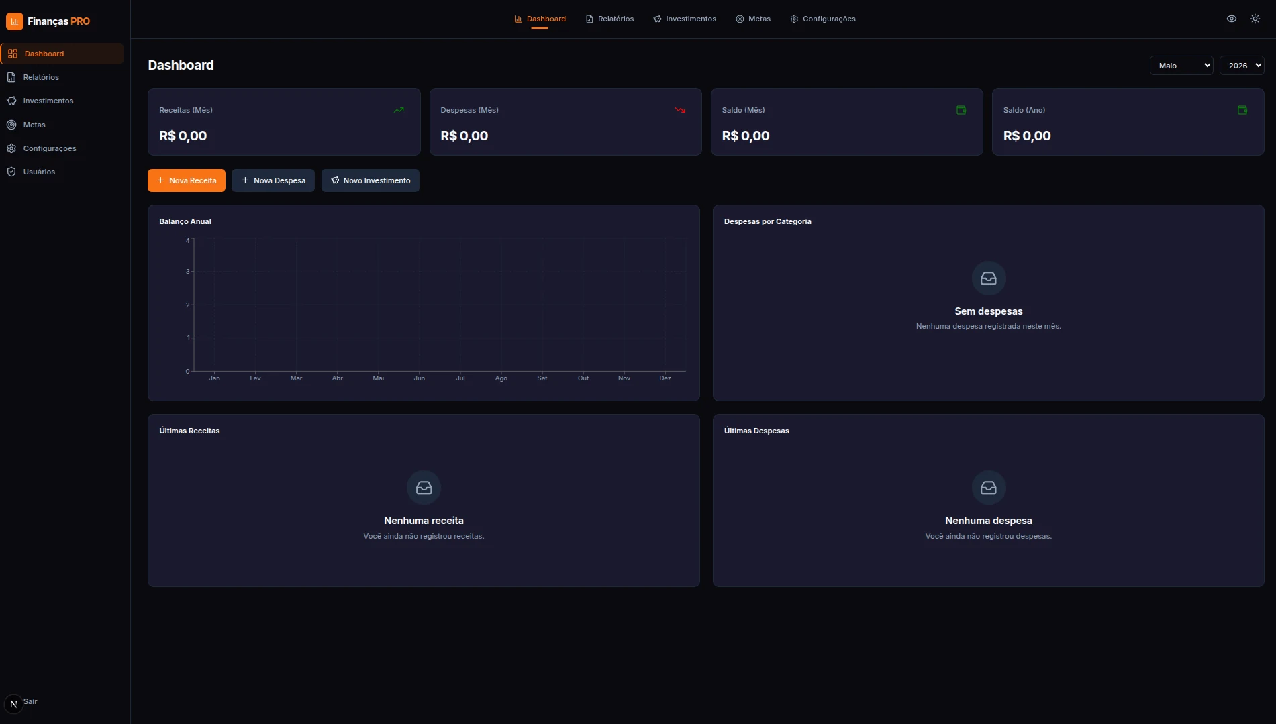The image size is (1276, 724).
Task: Click the wallet icon on Saldo (Mês) card
Action: (961, 110)
